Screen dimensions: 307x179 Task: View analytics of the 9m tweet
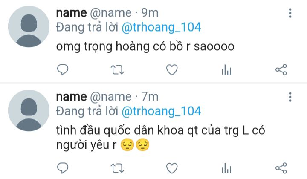point(226,70)
